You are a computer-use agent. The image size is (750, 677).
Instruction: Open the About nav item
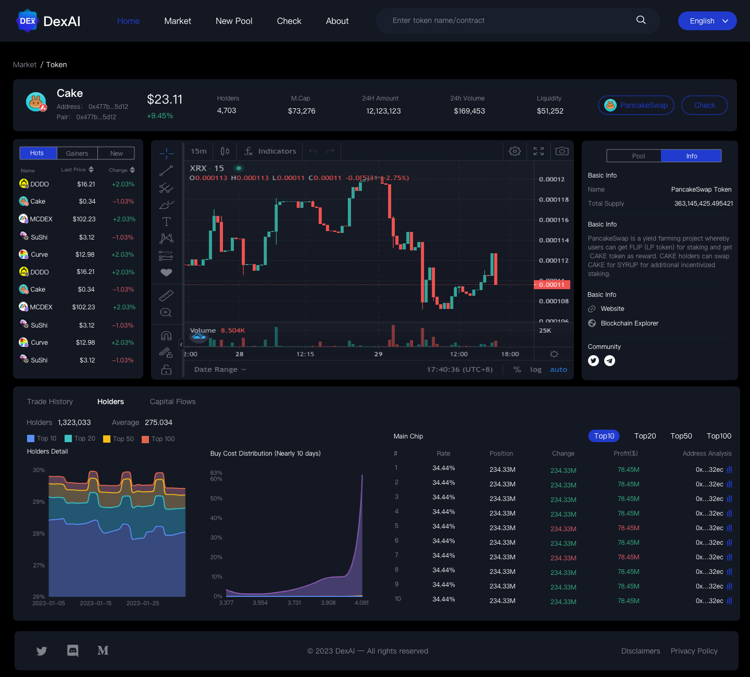click(337, 21)
